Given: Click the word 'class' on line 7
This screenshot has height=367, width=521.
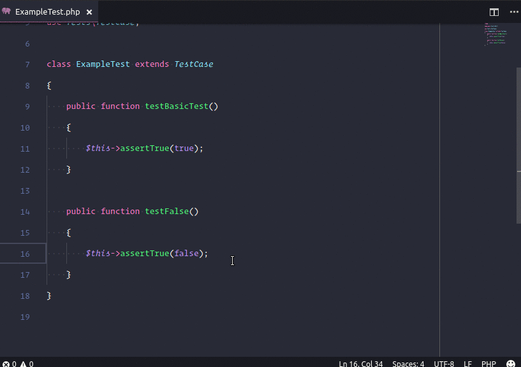Looking at the screenshot, I should (x=59, y=64).
